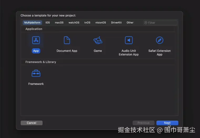Focus the Filter text field
This screenshot has width=200, height=138.
tap(160, 23)
